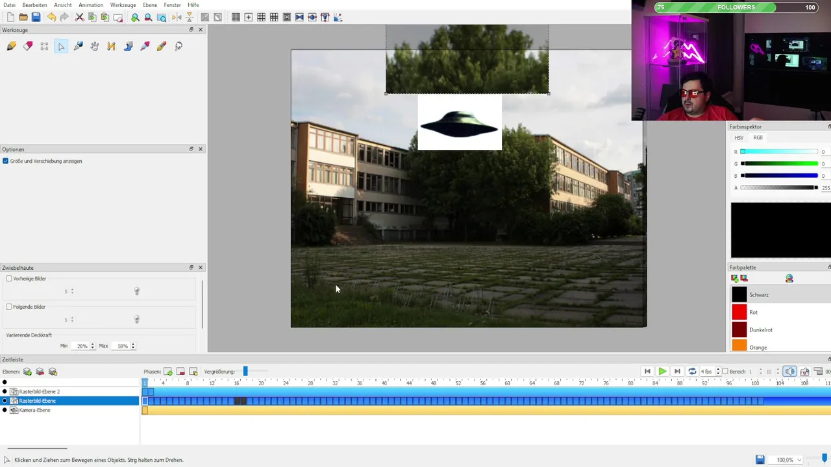Enable 'Vorherige Bilder' onion skin checkbox
This screenshot has height=467, width=831.
tap(9, 278)
